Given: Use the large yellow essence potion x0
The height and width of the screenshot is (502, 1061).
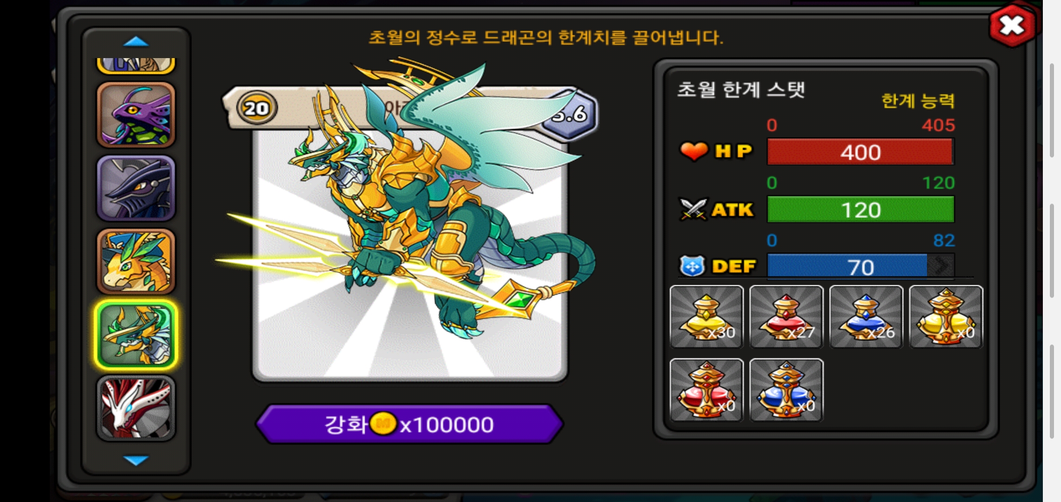Looking at the screenshot, I should point(946,317).
